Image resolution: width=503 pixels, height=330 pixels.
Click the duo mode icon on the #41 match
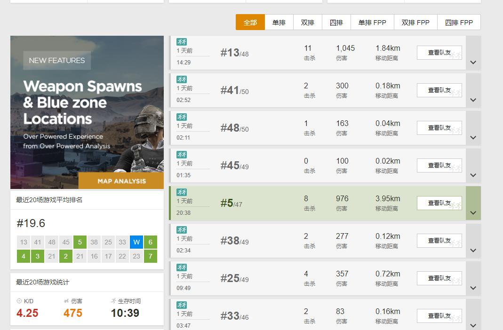[x=182, y=79]
